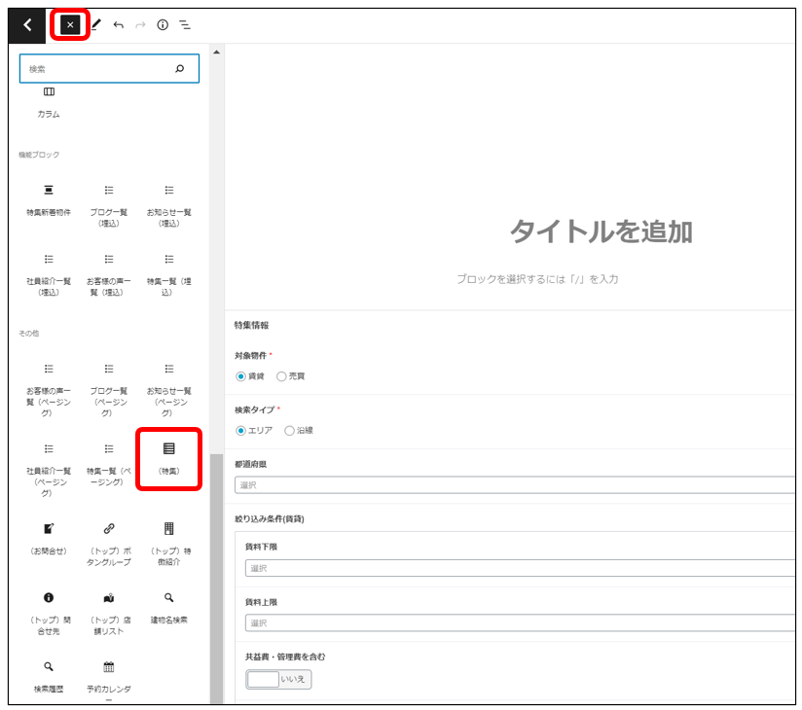Expand the 賃料上限 dropdown
802x710 pixels.
tap(520, 622)
